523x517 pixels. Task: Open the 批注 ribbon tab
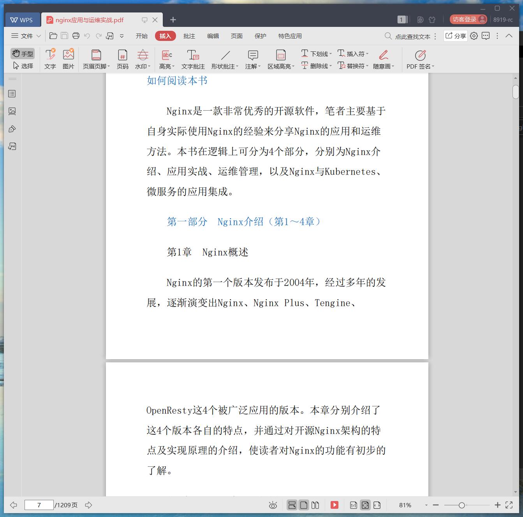click(x=189, y=36)
